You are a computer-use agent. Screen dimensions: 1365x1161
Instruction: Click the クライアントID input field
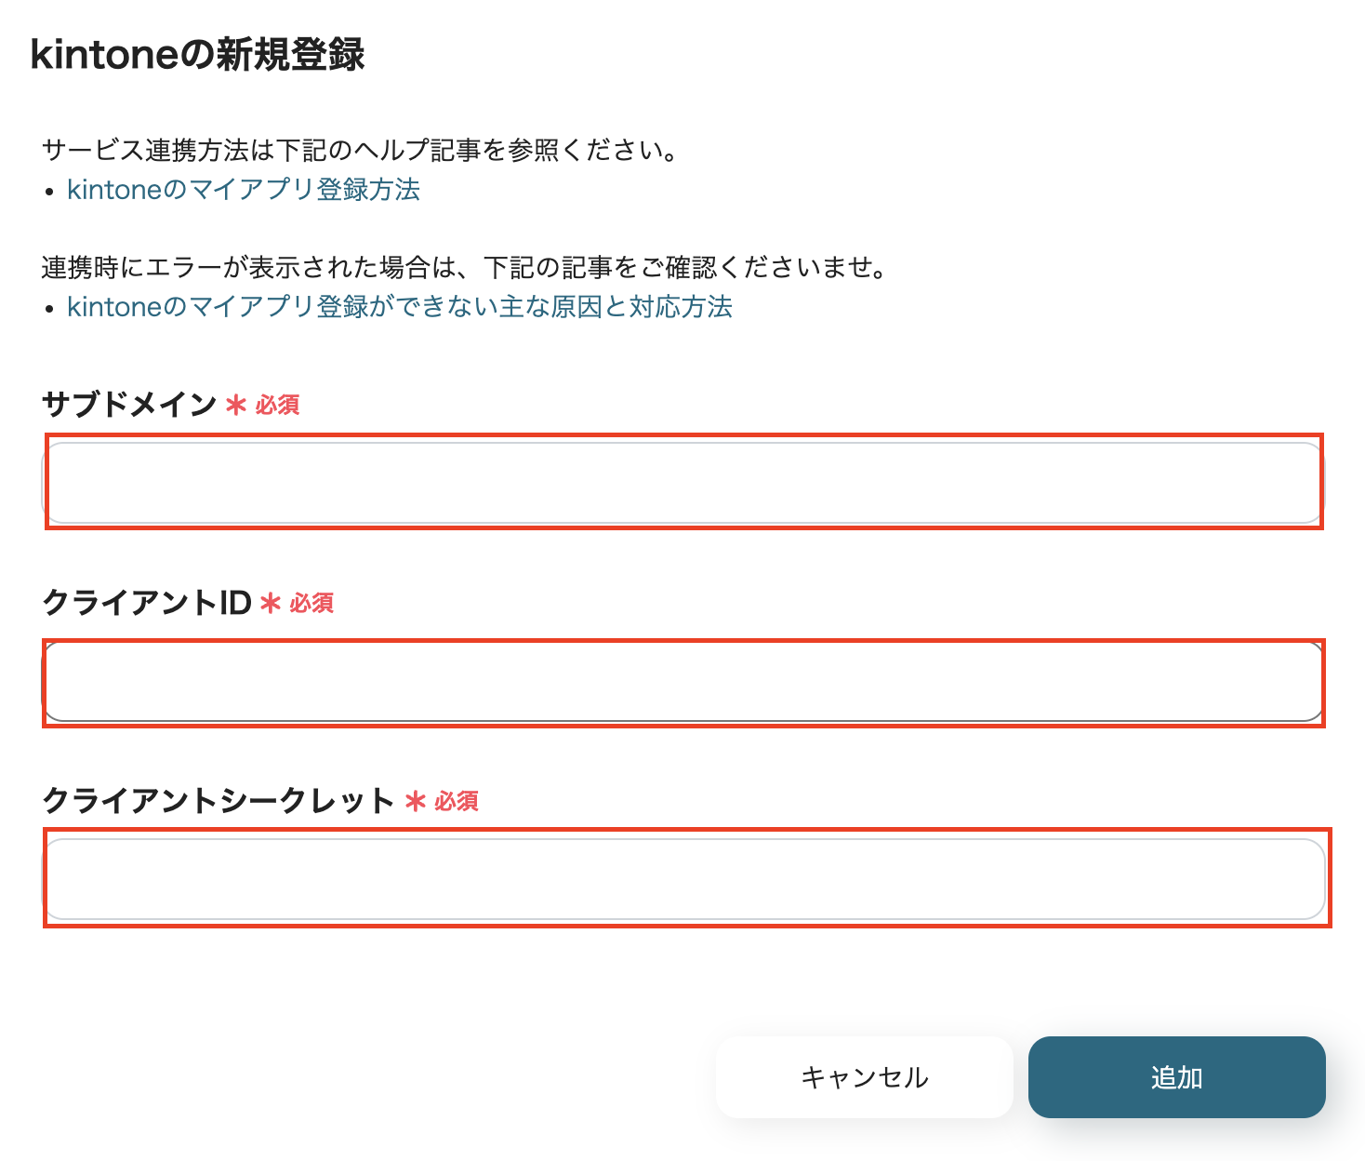(683, 681)
